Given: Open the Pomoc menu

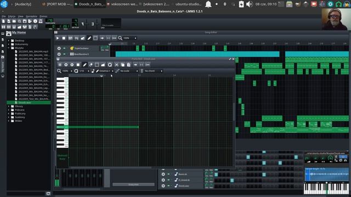Looking at the screenshot, I should 43,16.
